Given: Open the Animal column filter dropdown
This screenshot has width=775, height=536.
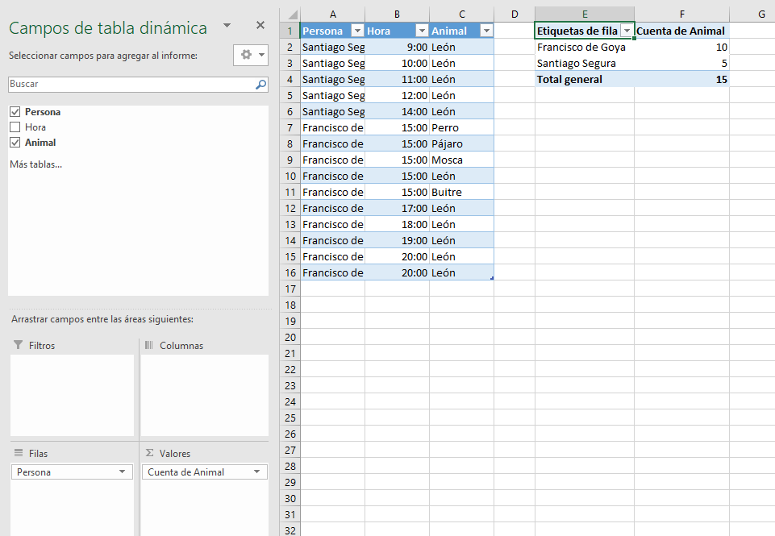Looking at the screenshot, I should [486, 31].
